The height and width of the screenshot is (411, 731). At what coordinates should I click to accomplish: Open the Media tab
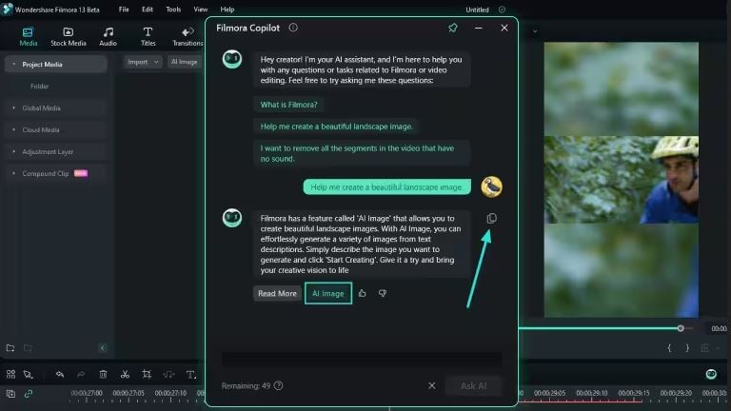28,36
